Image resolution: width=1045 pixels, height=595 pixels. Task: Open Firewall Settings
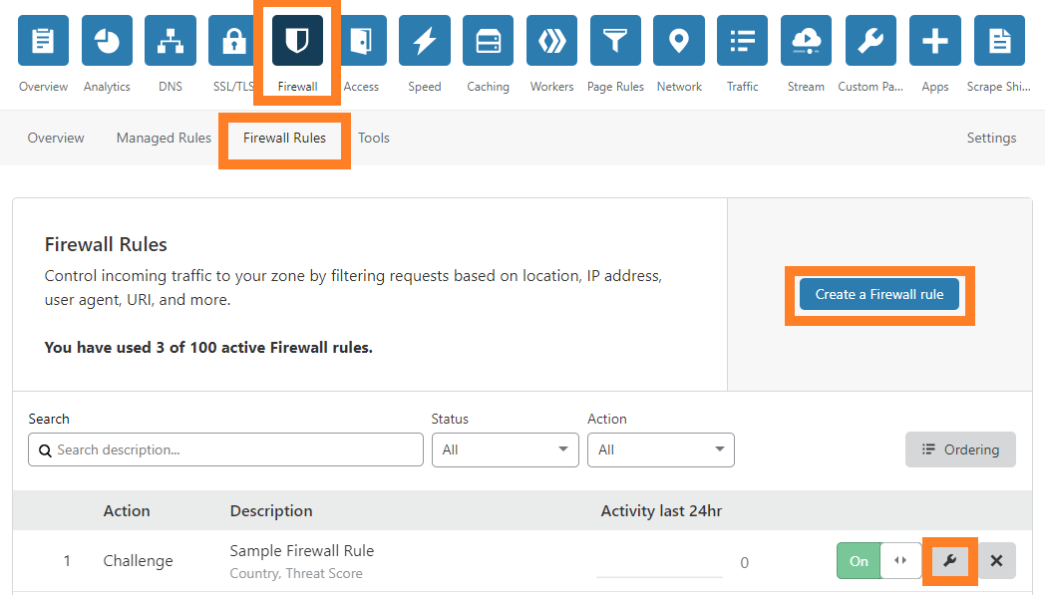click(x=991, y=138)
